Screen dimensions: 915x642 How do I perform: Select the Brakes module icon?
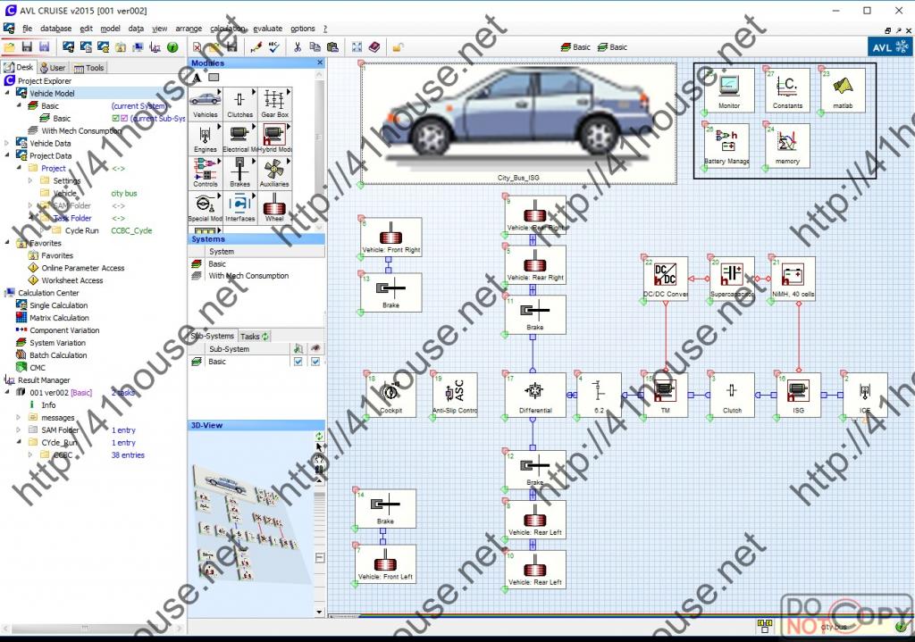[239, 172]
